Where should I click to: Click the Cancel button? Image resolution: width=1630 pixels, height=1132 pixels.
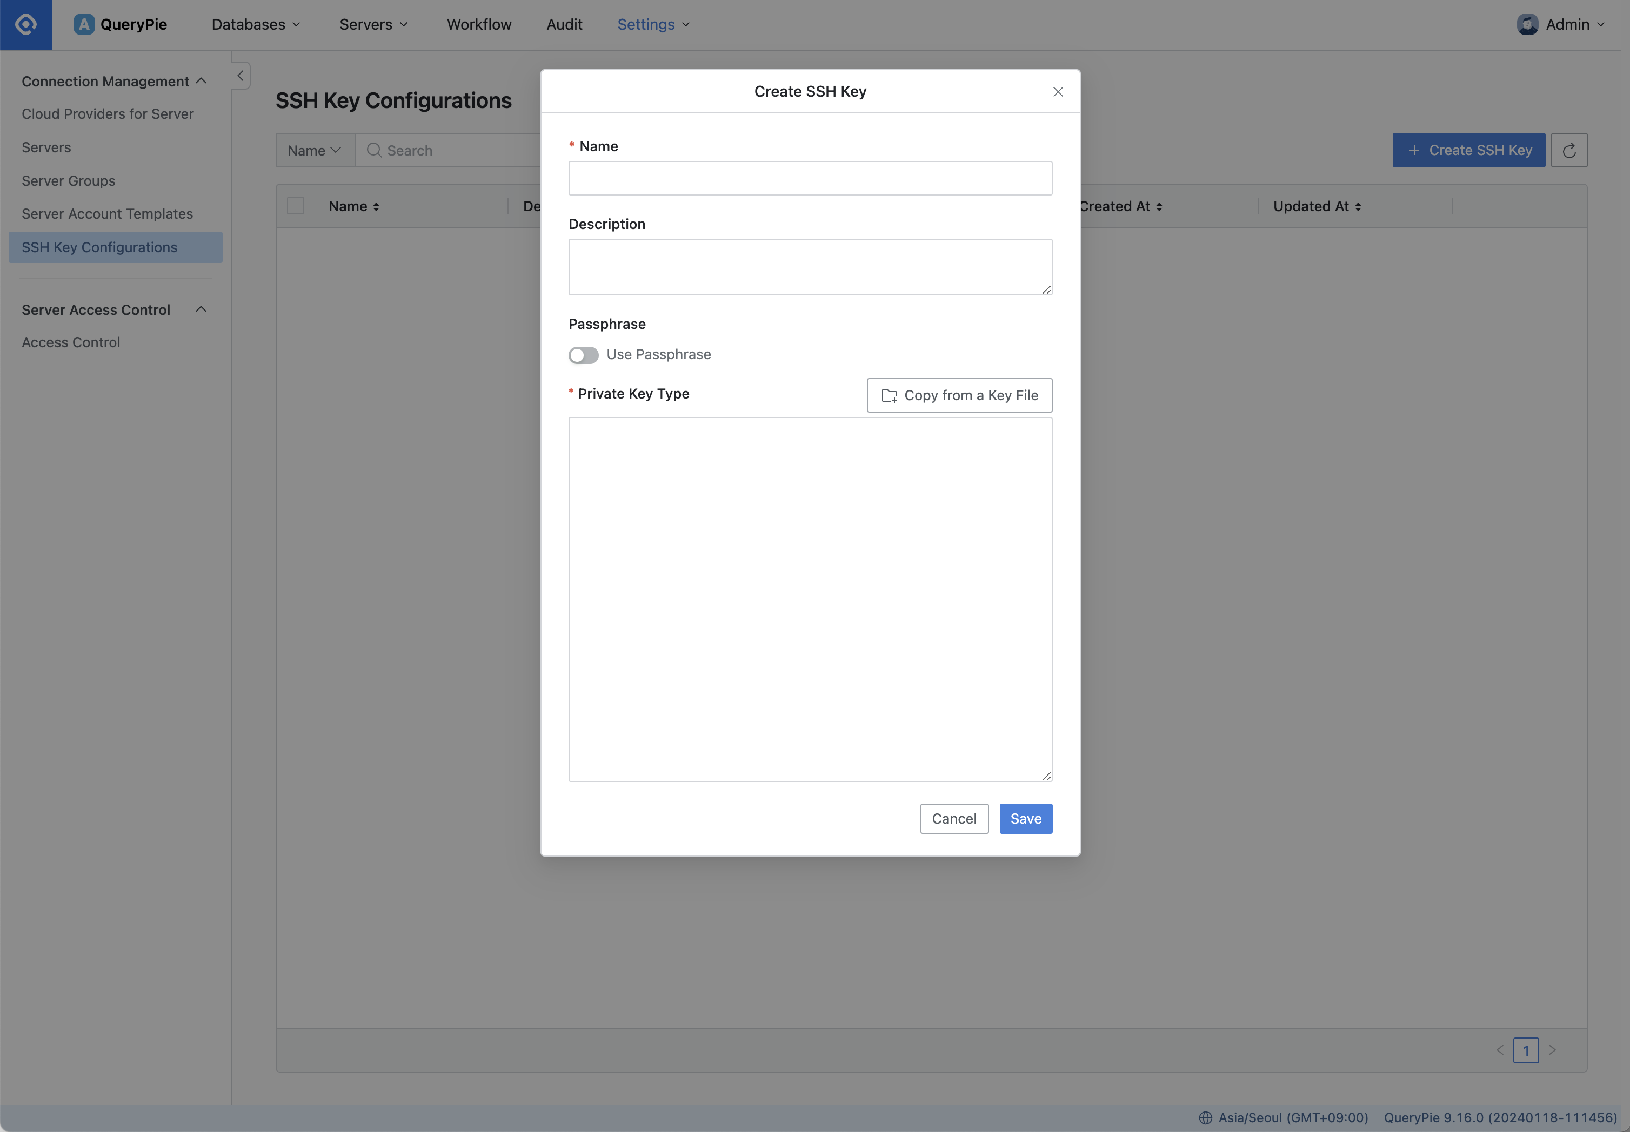(x=954, y=819)
